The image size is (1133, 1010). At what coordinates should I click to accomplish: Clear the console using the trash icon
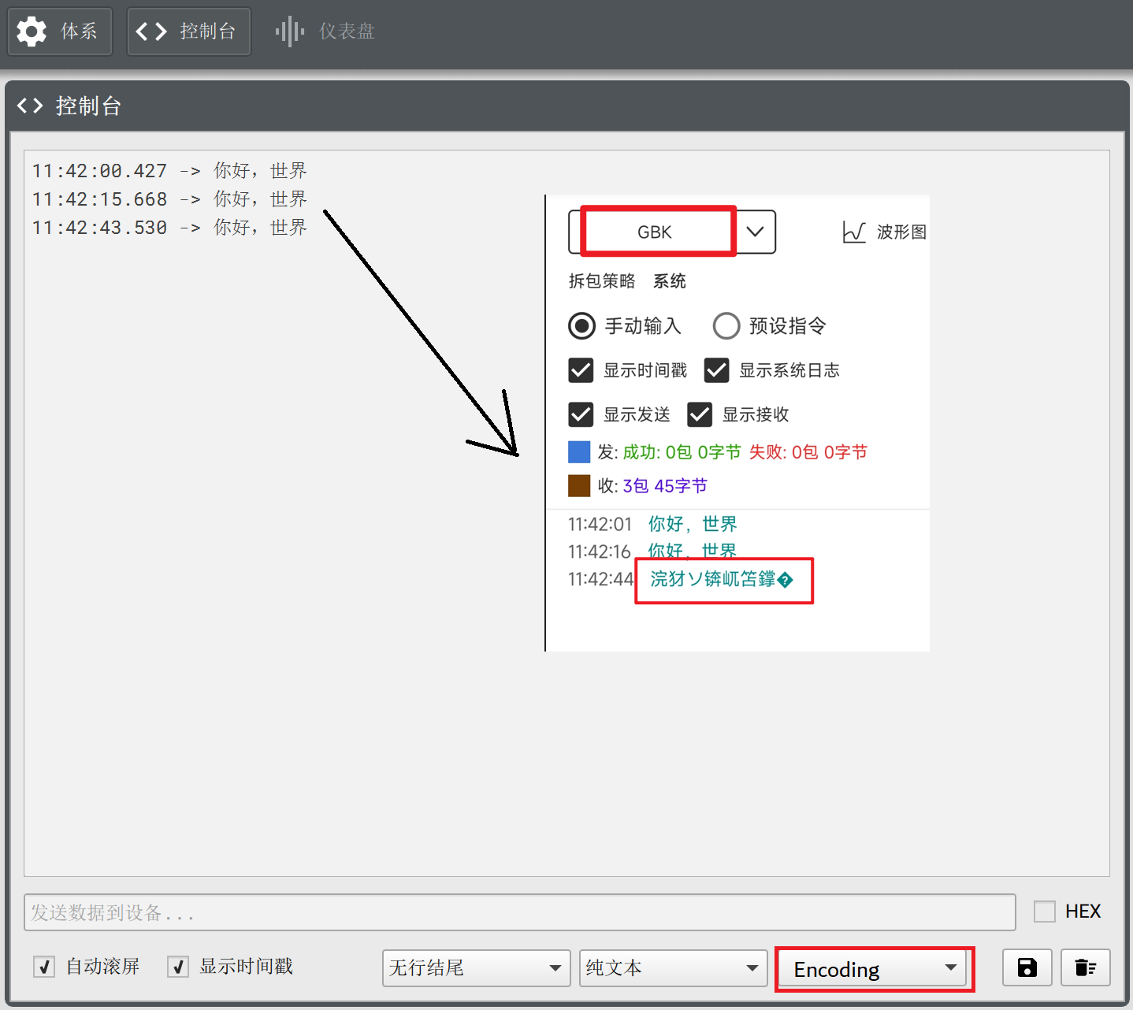pos(1085,967)
